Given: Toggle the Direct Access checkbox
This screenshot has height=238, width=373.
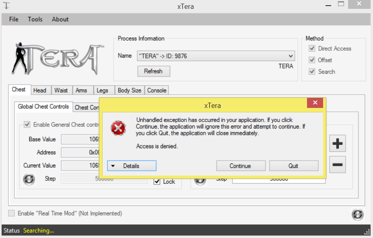Looking at the screenshot, I should tap(311, 48).
